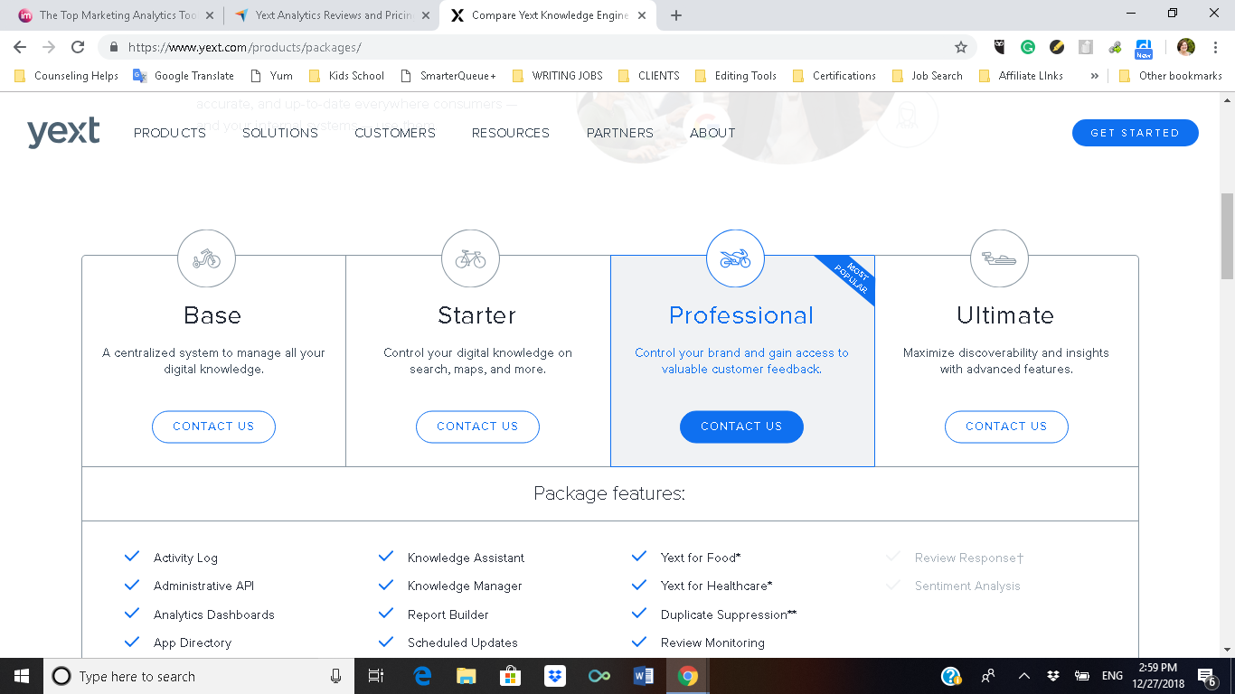Open a new browser tab
The image size is (1235, 694).
pyautogui.click(x=676, y=15)
